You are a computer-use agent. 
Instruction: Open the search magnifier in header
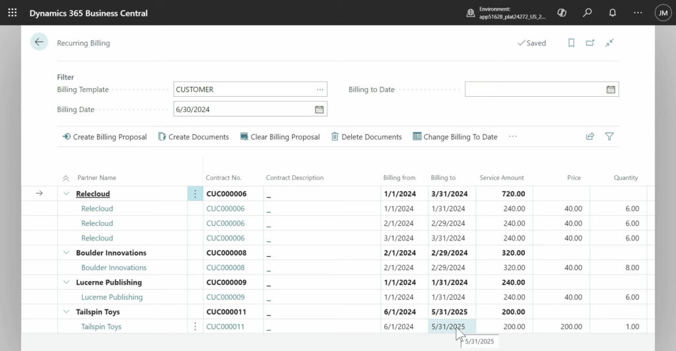[587, 13]
